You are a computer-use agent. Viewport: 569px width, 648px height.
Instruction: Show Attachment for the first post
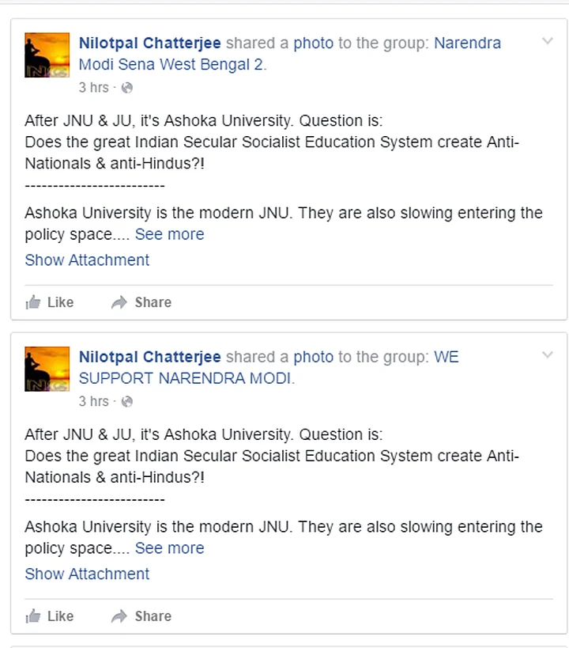(87, 260)
